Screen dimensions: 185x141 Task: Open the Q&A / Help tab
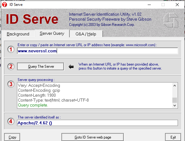[x=86, y=34]
